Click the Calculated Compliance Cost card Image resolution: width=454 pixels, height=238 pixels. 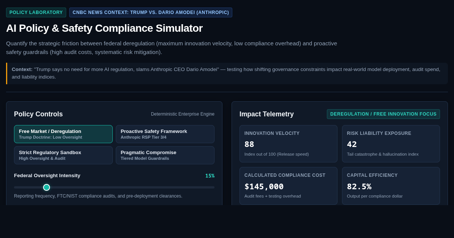(x=288, y=186)
